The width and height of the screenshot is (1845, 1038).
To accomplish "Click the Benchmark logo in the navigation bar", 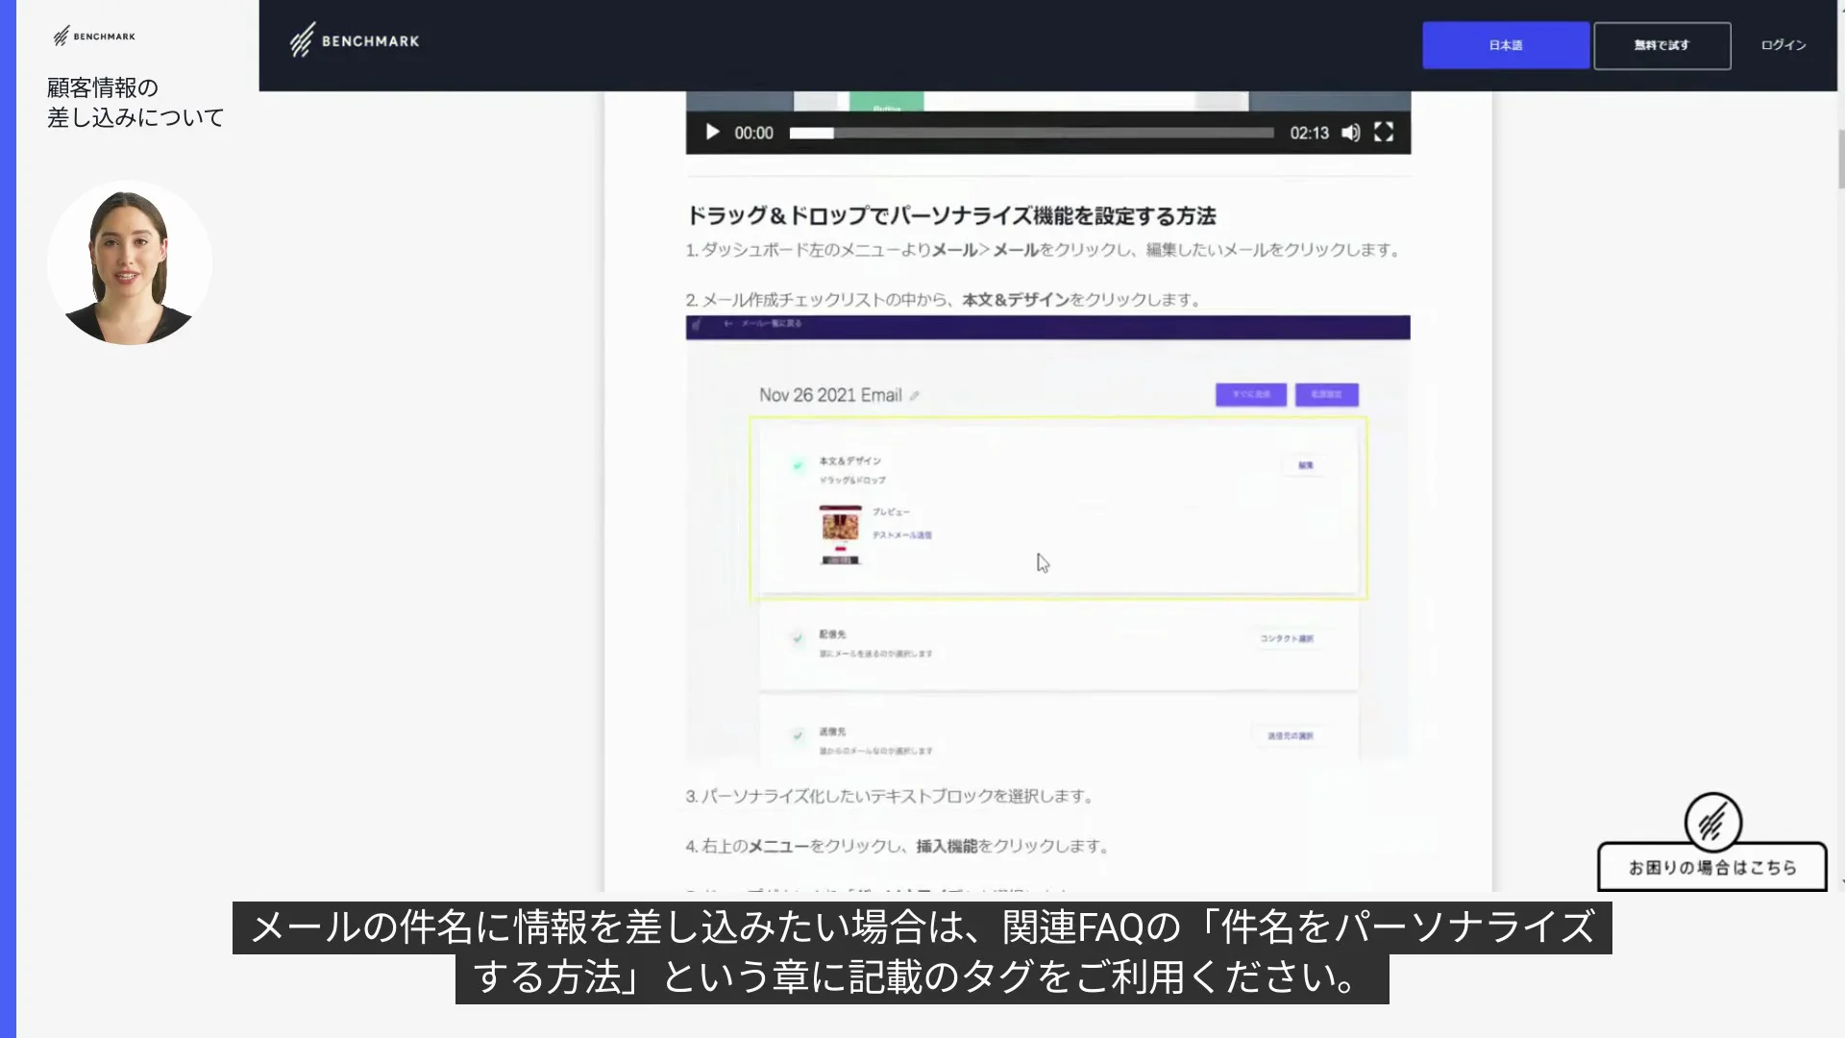I will 354,40.
